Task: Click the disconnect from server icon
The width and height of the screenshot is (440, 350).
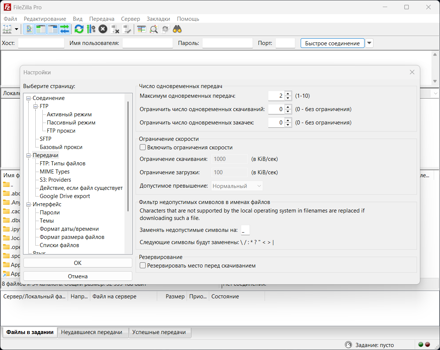Action: tap(115, 29)
